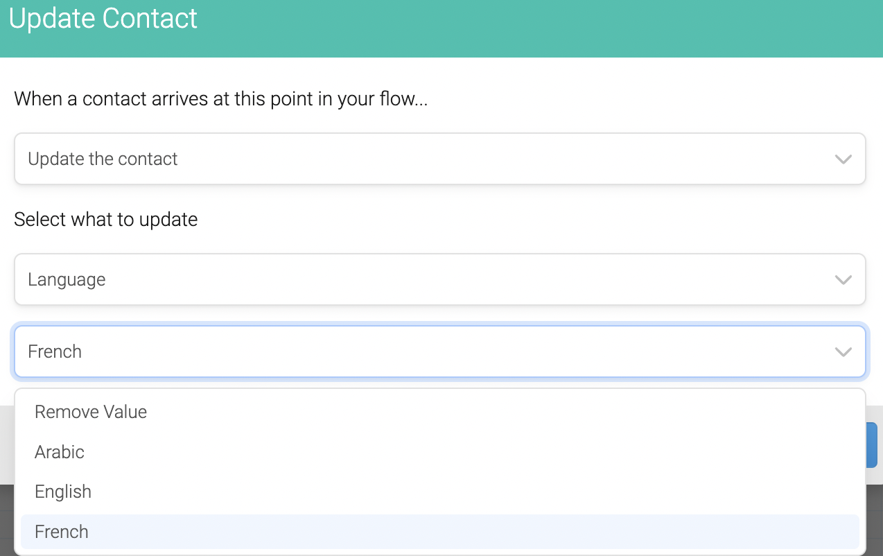The width and height of the screenshot is (883, 556).
Task: Pick French from the language dropdown list
Action: click(x=61, y=531)
